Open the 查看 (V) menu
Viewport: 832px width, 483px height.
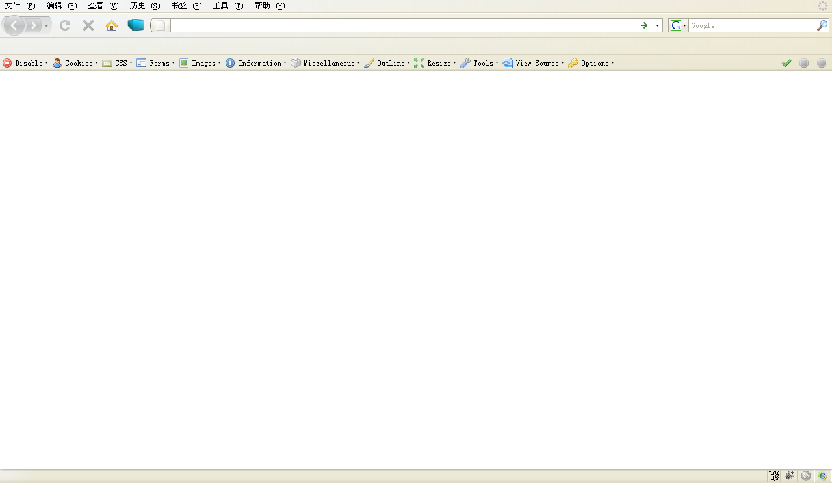click(103, 6)
